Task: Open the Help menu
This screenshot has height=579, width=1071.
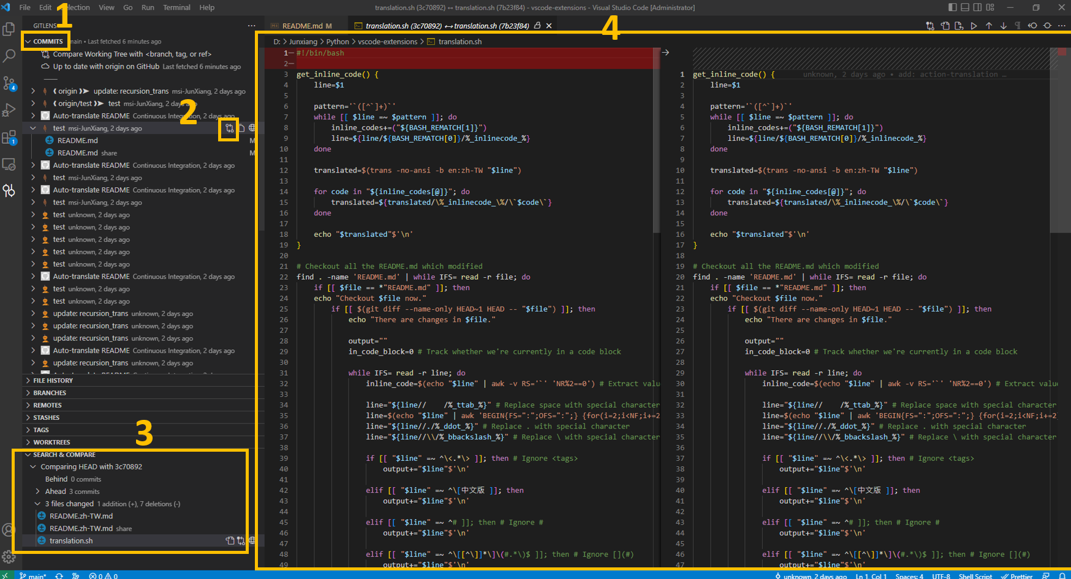Action: (x=207, y=7)
